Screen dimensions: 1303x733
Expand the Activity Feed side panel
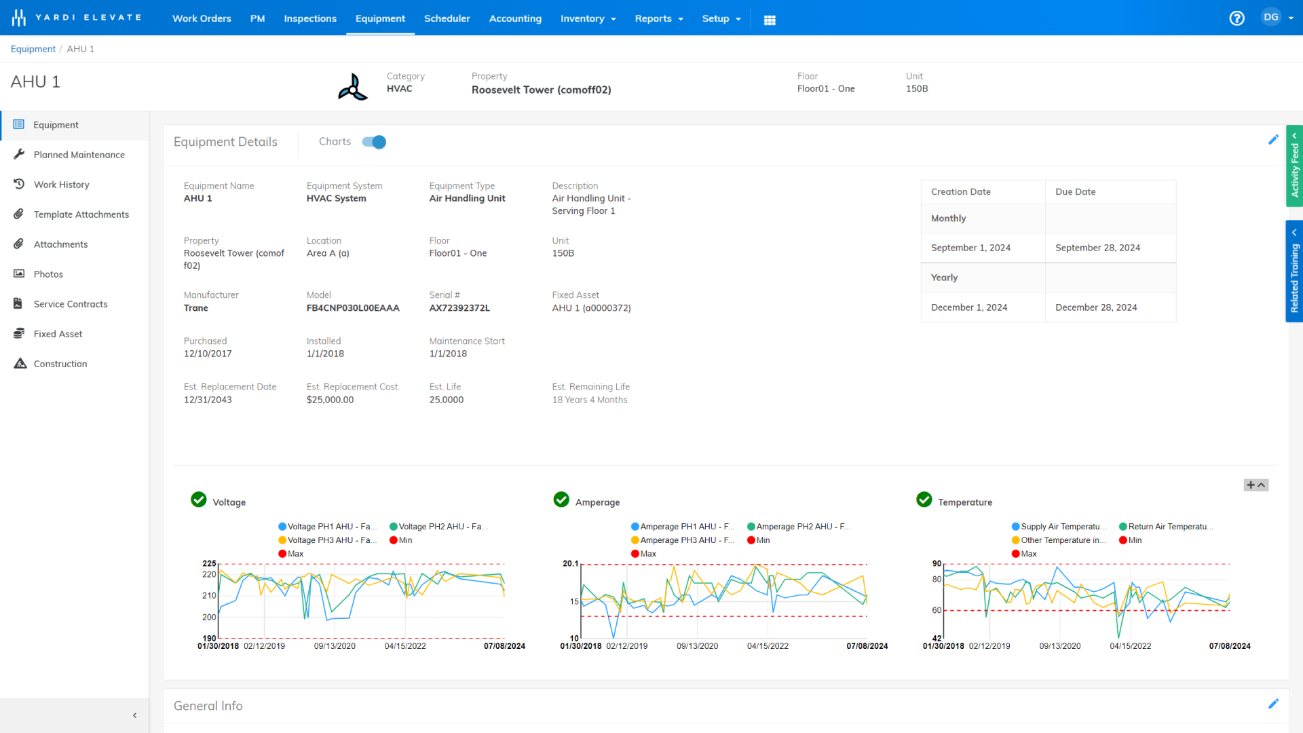1294,166
